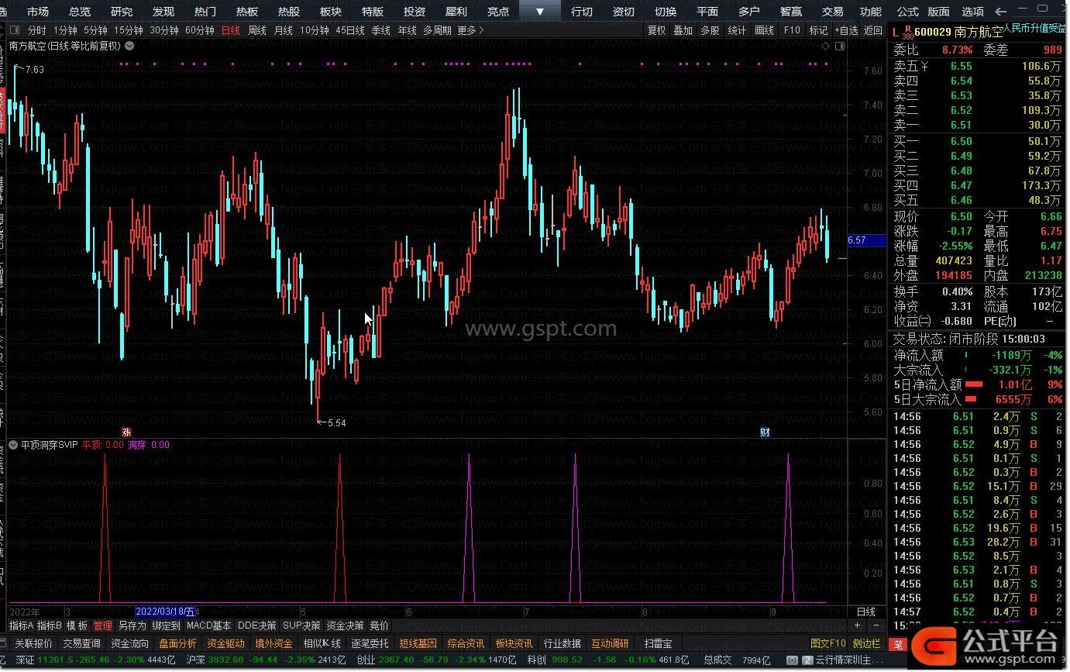1070x672 pixels.
Task: Select the 多周期 view
Action: (437, 30)
